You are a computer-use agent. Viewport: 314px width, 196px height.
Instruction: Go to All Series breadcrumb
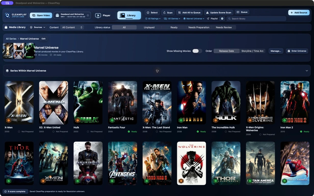tap(11, 39)
